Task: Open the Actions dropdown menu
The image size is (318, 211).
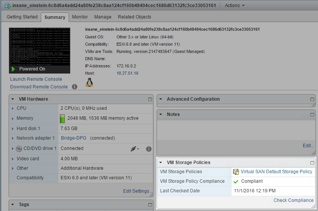Action: (x=235, y=5)
